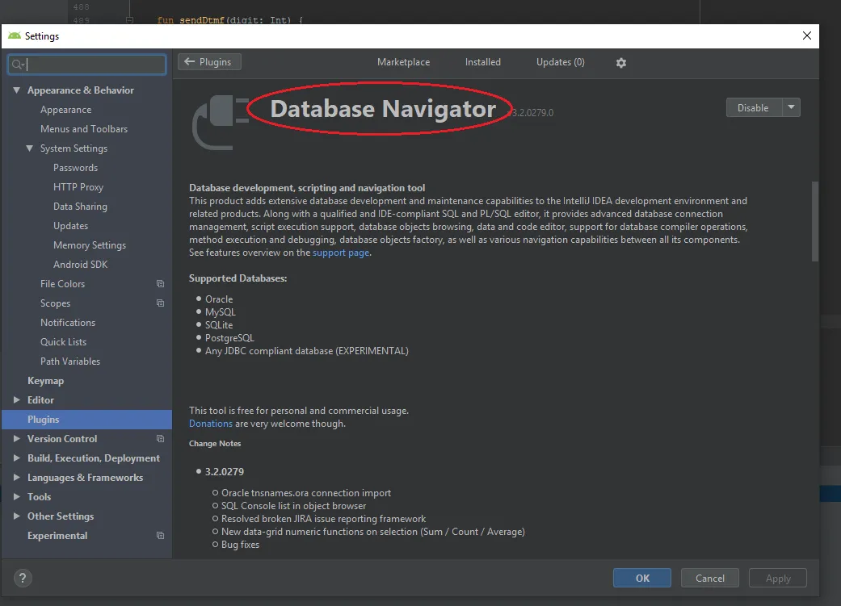Open the Disable button dropdown arrow
Screen dimensions: 841x606
click(x=791, y=107)
